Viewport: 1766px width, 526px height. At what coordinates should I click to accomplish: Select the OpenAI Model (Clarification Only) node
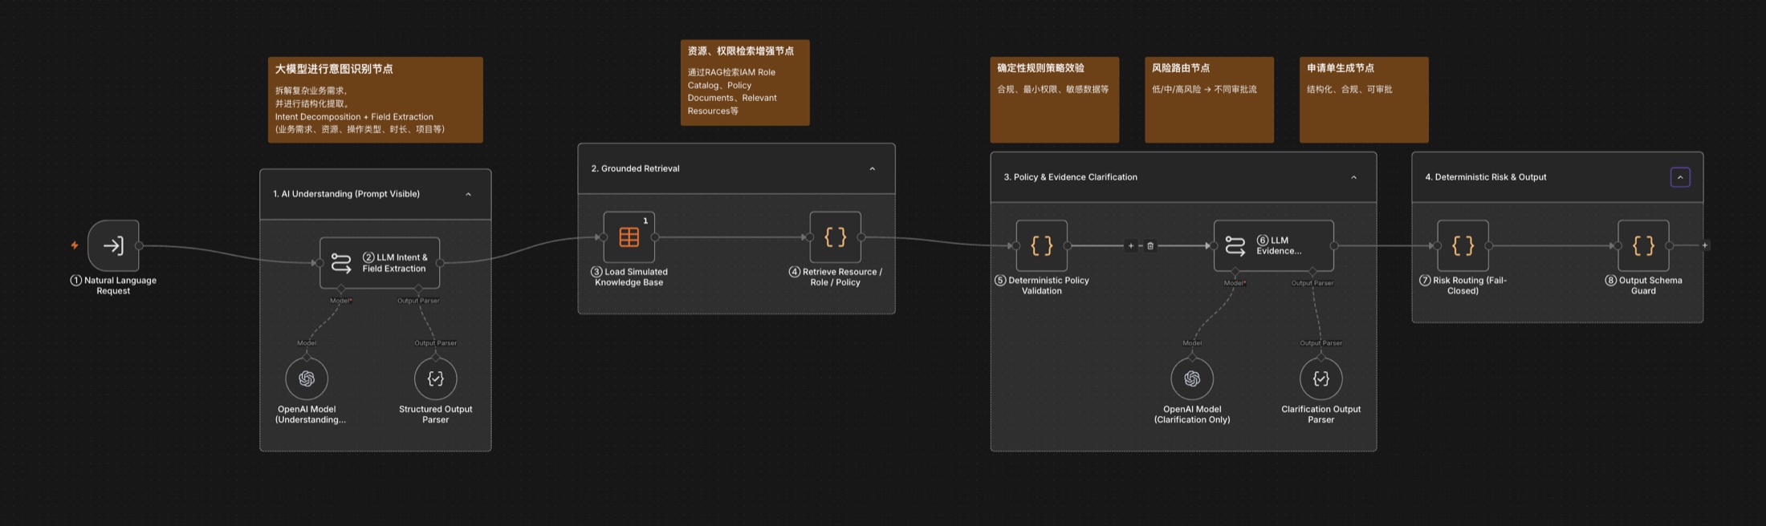click(x=1192, y=378)
